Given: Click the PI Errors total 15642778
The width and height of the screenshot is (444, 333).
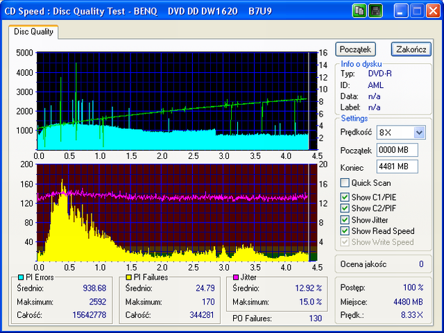Looking at the screenshot, I should click(x=89, y=315).
